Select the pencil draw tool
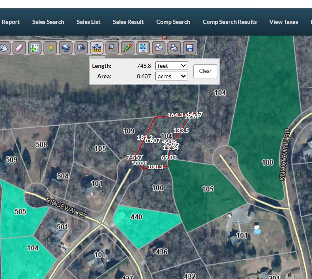This screenshot has width=312, height=279. click(128, 48)
